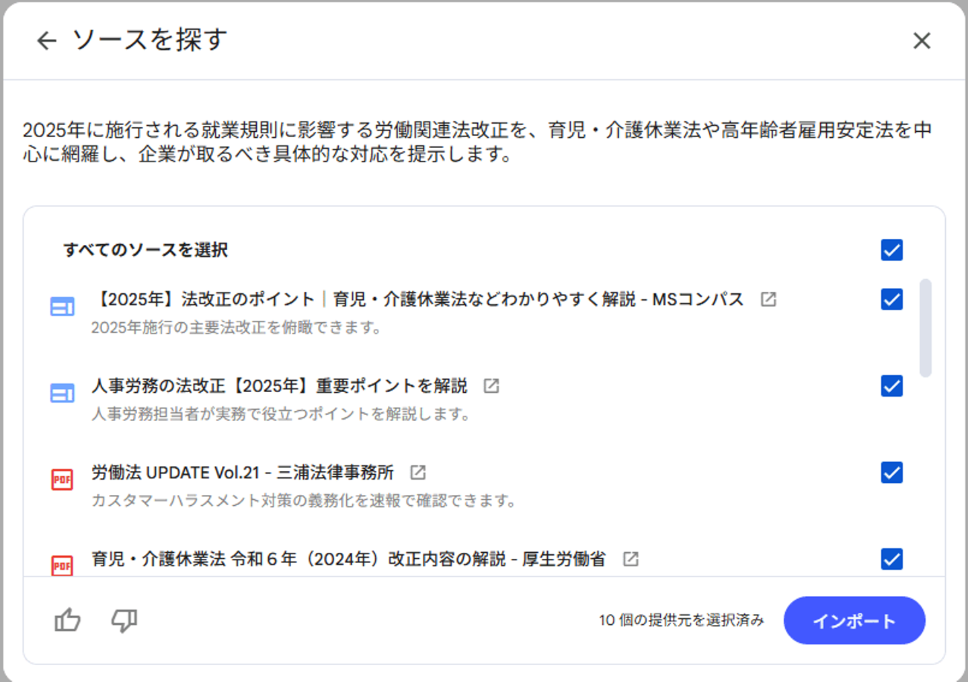Click the PDF icon beside 育児・介護休業法 令和6年
The height and width of the screenshot is (682, 968).
(63, 565)
